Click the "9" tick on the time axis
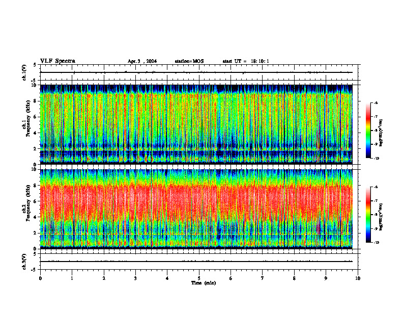Viewport: 403px width, 312px height. pyautogui.click(x=326, y=278)
